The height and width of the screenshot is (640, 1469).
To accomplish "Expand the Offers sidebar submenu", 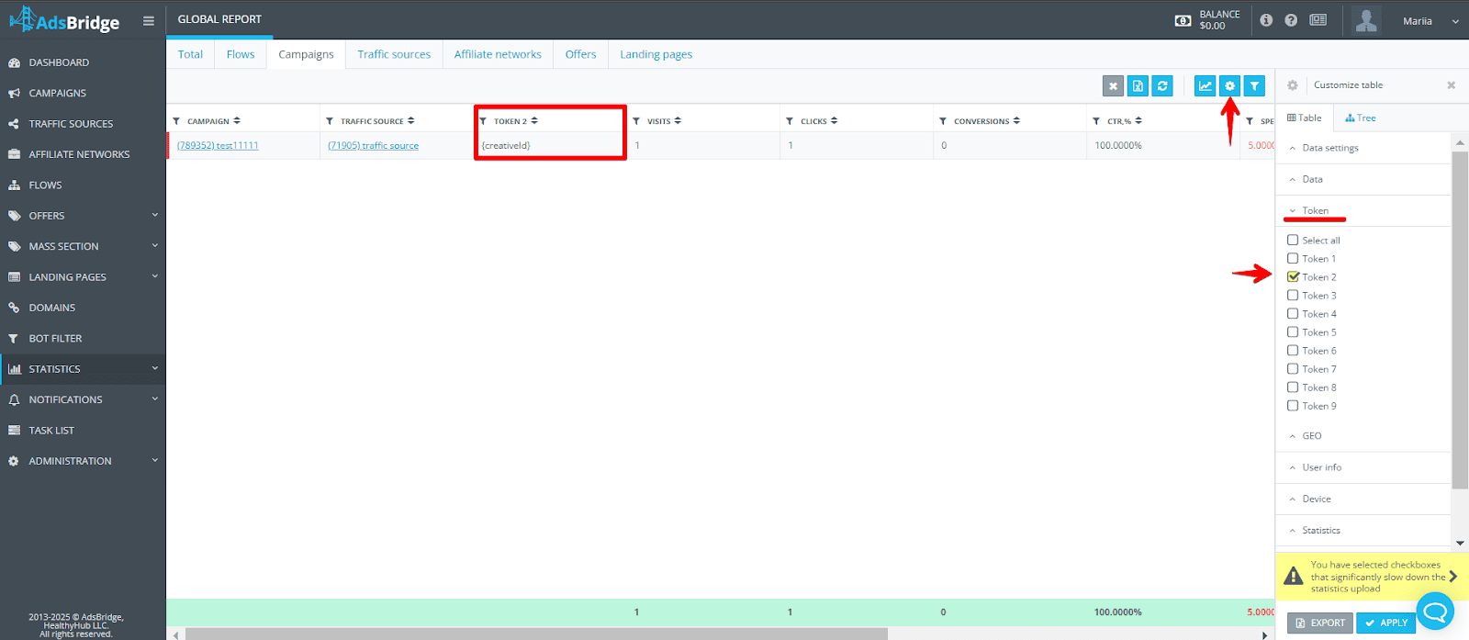I will click(154, 215).
